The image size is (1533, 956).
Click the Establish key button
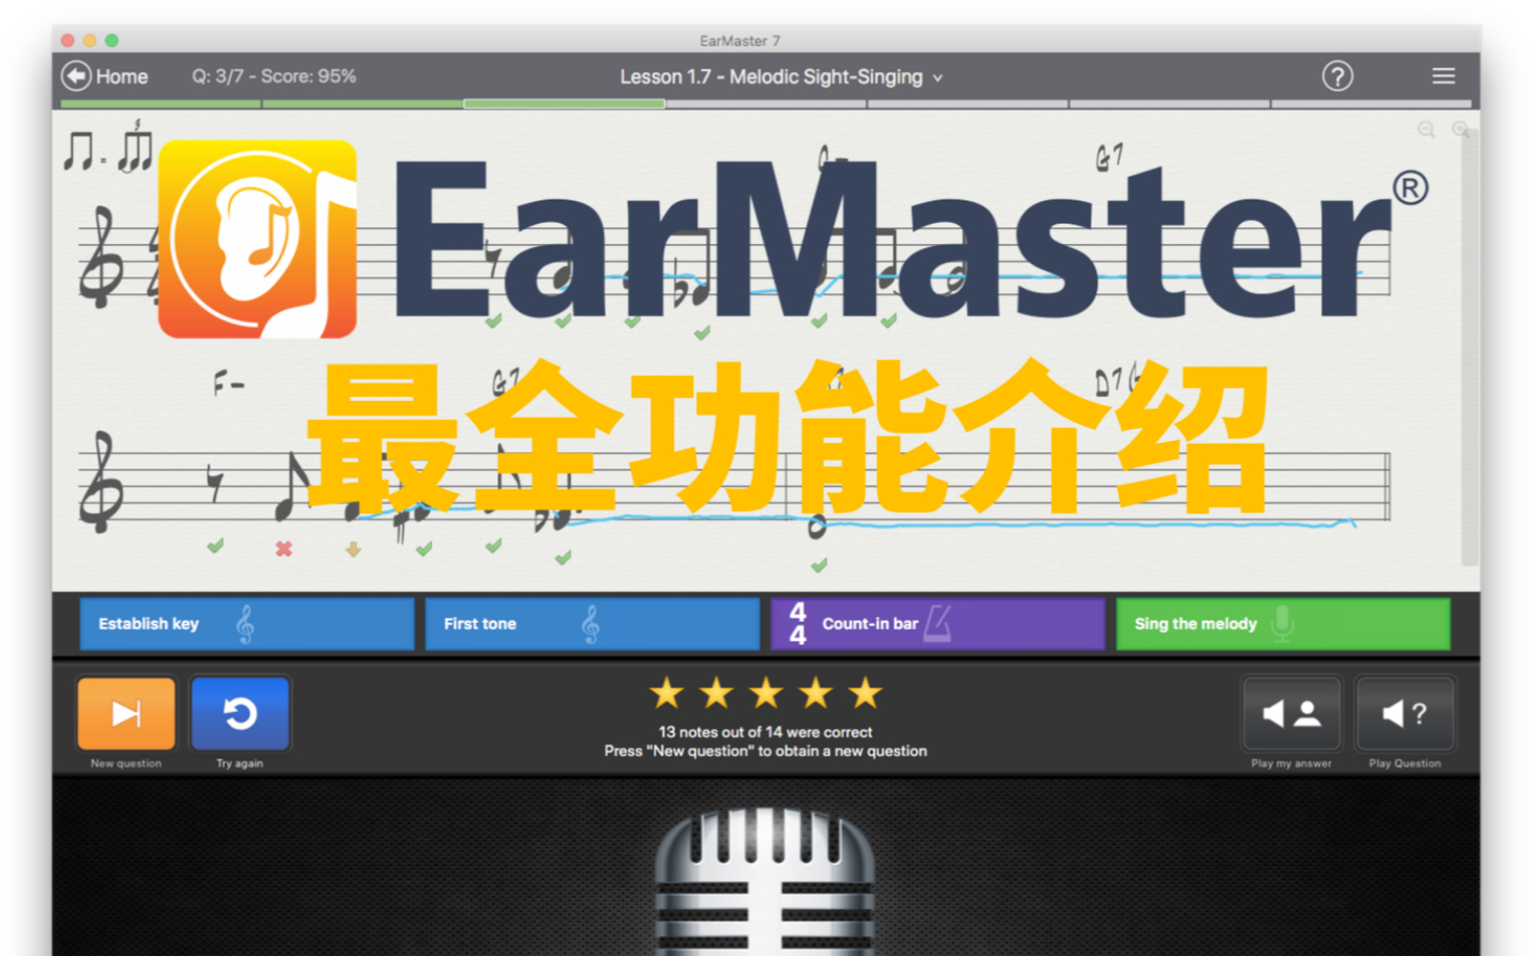[246, 624]
